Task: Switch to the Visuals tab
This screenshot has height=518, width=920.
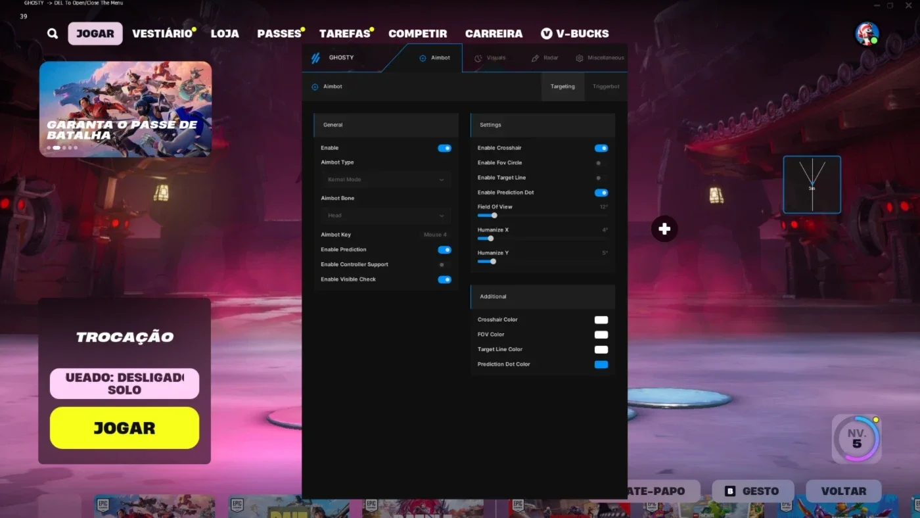Action: (490, 58)
